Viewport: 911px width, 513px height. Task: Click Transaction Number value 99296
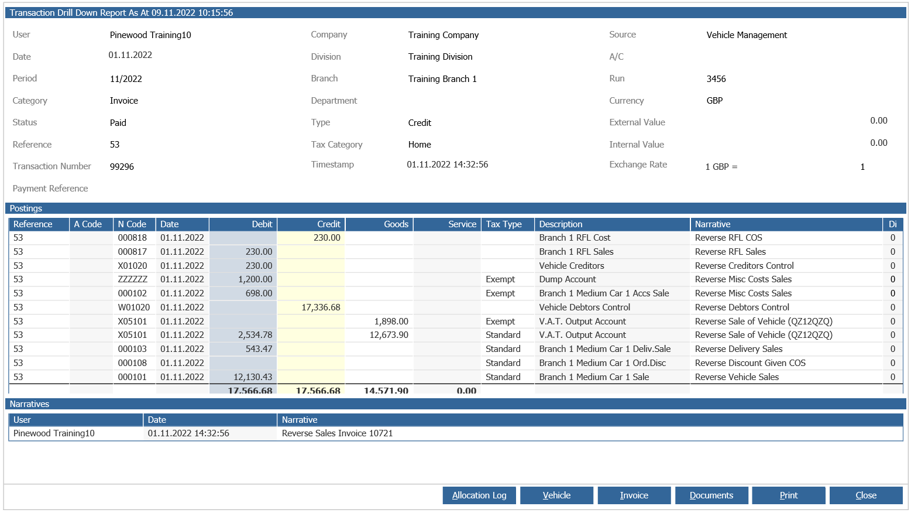click(x=122, y=167)
